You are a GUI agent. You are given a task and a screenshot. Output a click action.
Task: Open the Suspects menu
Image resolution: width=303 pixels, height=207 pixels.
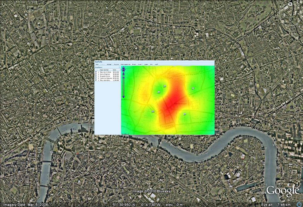pyautogui.click(x=116, y=64)
